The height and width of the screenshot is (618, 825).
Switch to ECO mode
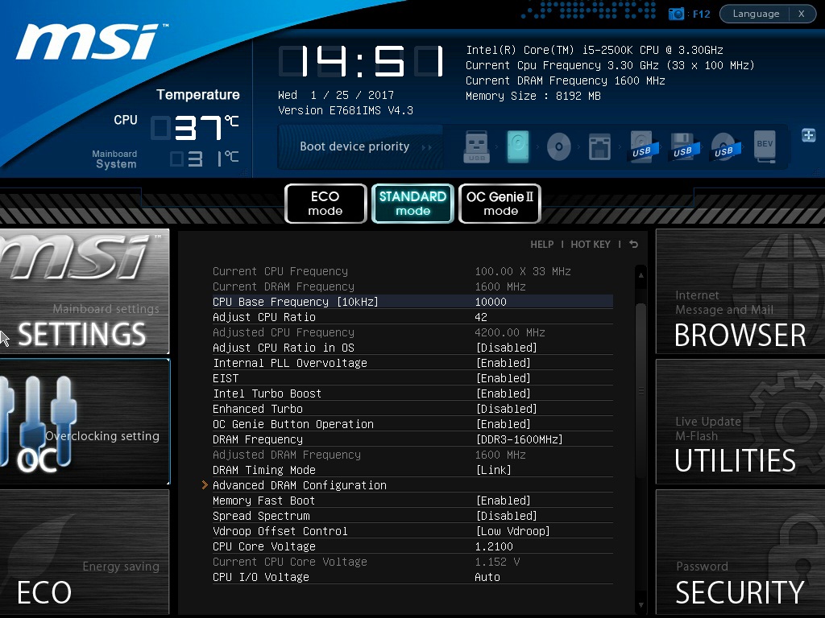(x=325, y=204)
